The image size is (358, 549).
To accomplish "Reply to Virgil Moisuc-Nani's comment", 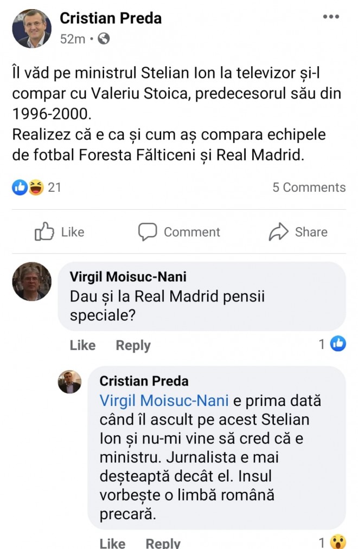I will (x=133, y=345).
